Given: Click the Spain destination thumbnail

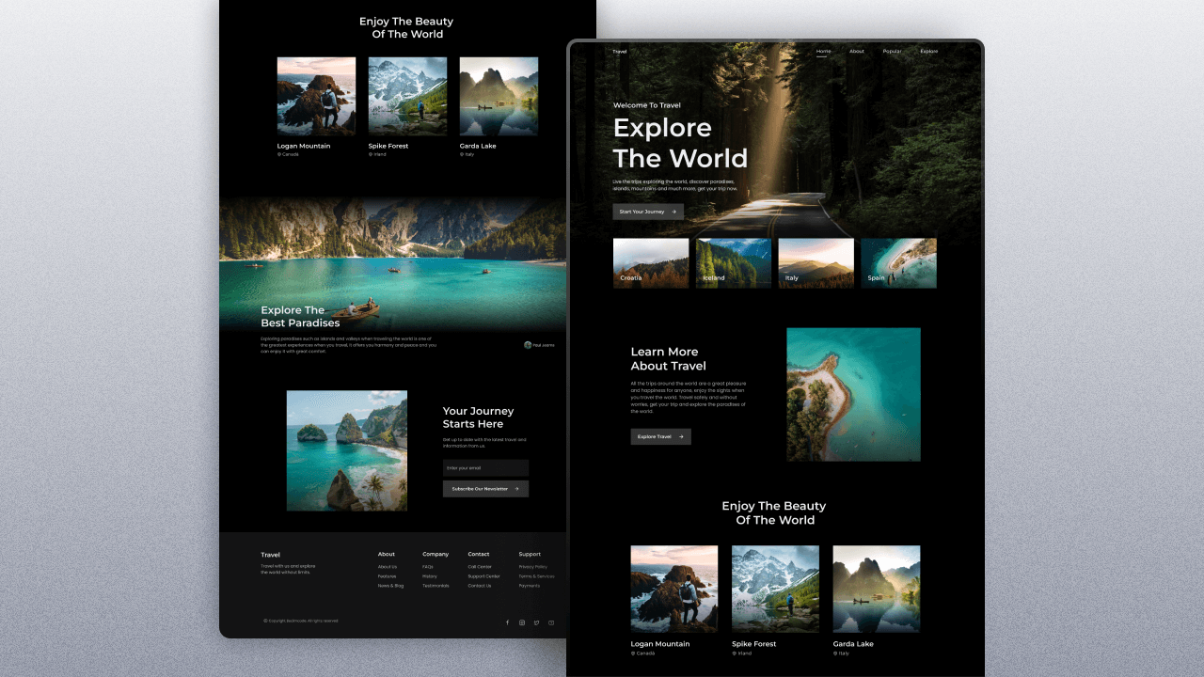Looking at the screenshot, I should tap(898, 263).
